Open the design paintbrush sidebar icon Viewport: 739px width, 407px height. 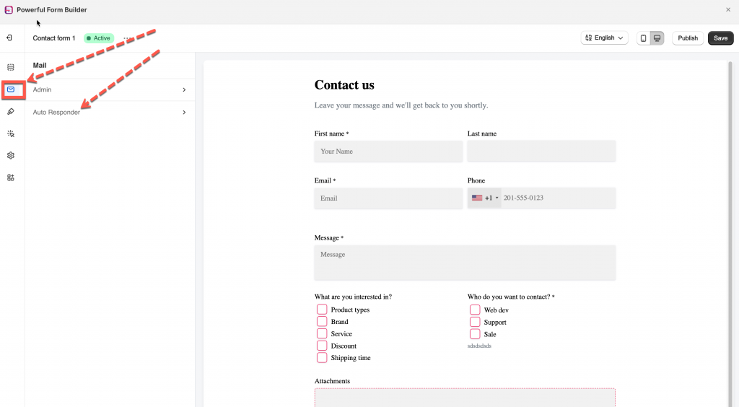click(11, 111)
